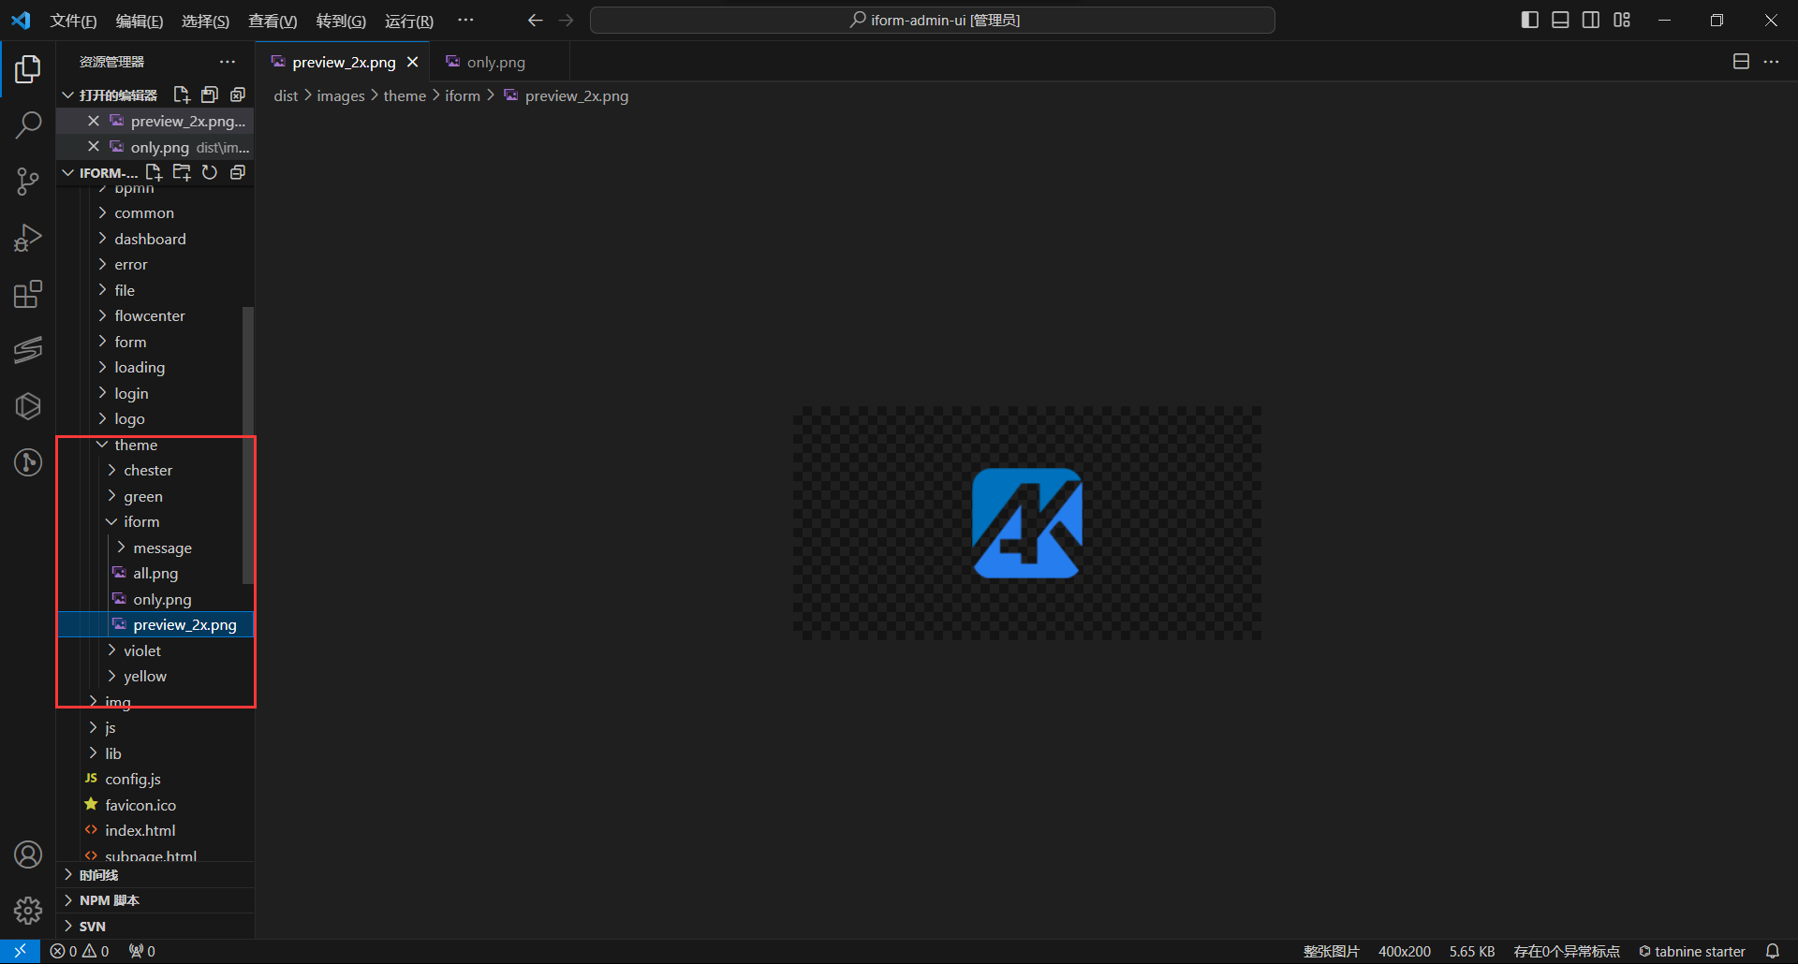This screenshot has height=964, width=1798.
Task: Open the Run and Debug view
Action: coord(28,238)
